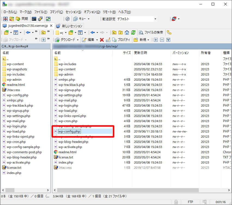This screenshot has height=205, width=232.
Task: Click the parent directory folder icon
Action: coord(114,32)
